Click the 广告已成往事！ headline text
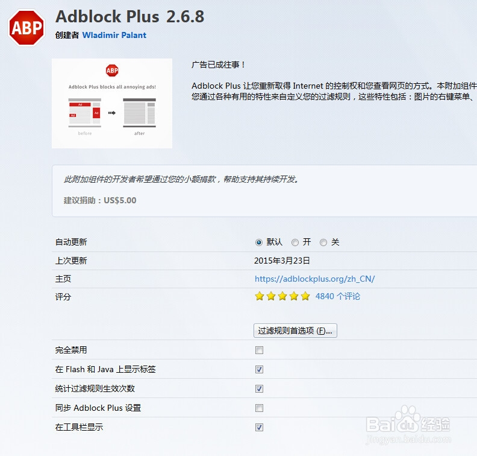This screenshot has width=477, height=456. pyautogui.click(x=219, y=65)
